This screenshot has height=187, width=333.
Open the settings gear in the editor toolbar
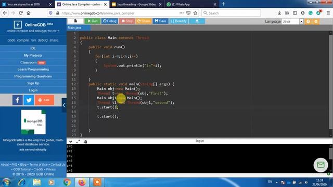click(316, 21)
